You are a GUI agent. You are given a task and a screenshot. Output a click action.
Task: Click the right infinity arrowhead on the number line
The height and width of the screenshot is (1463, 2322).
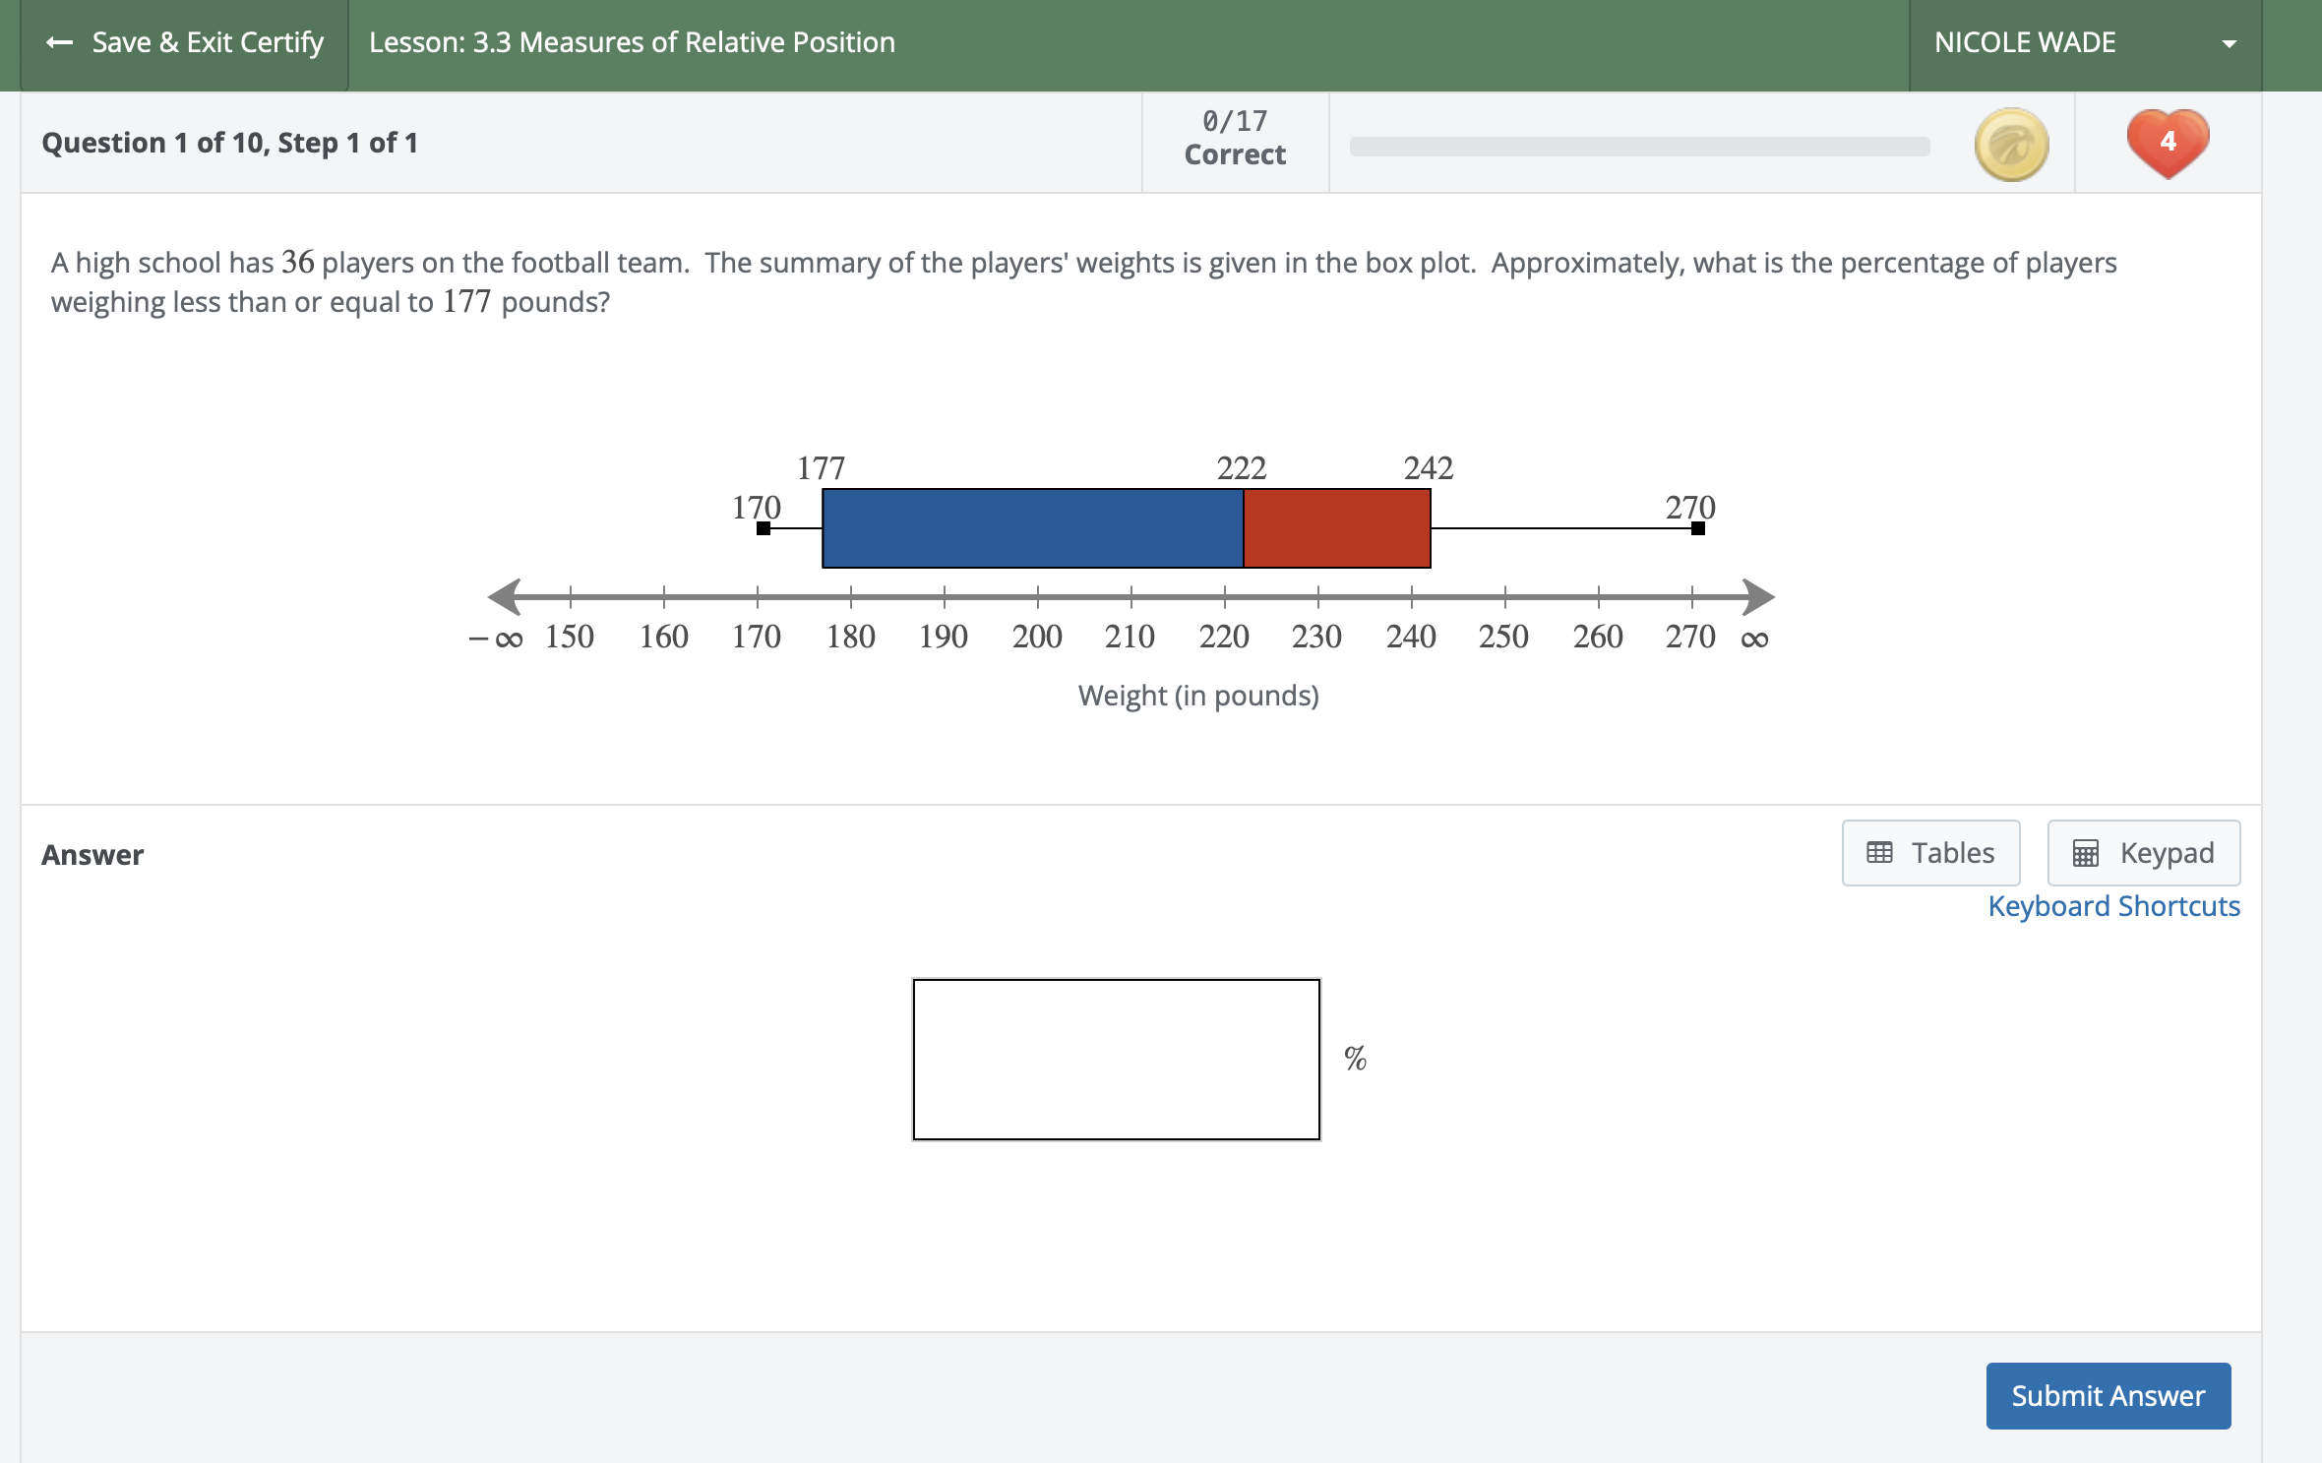1758,596
